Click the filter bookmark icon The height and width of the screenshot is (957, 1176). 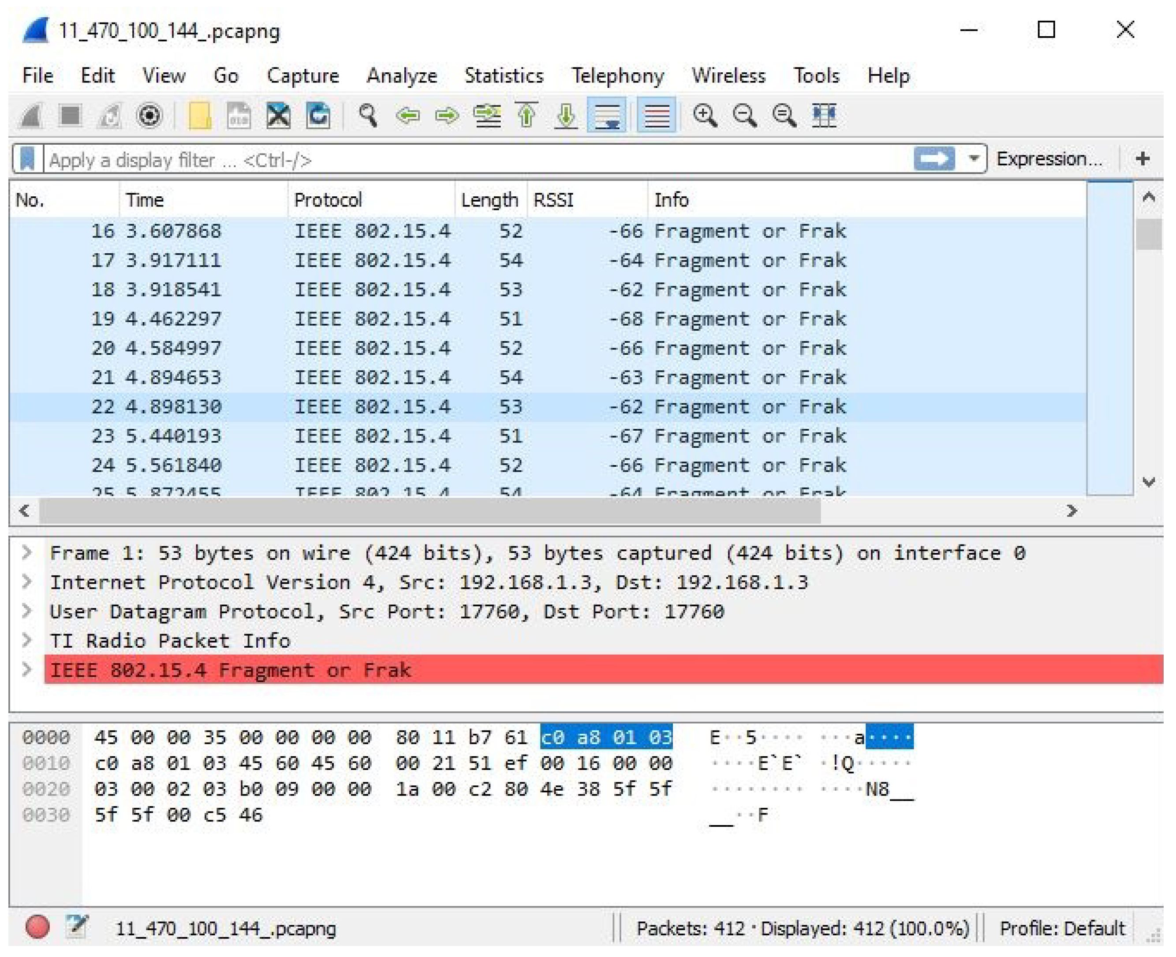click(x=27, y=159)
